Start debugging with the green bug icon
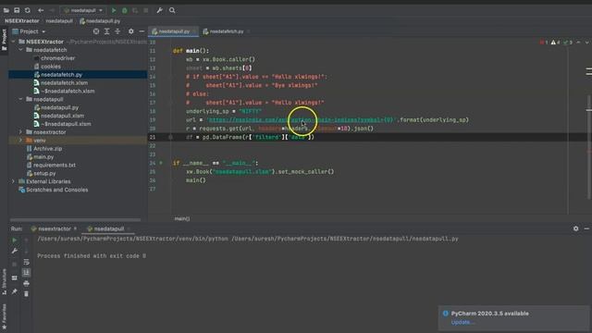The width and height of the screenshot is (592, 333). [125, 10]
